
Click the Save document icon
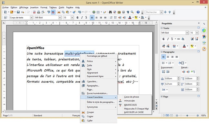click(x=18, y=12)
